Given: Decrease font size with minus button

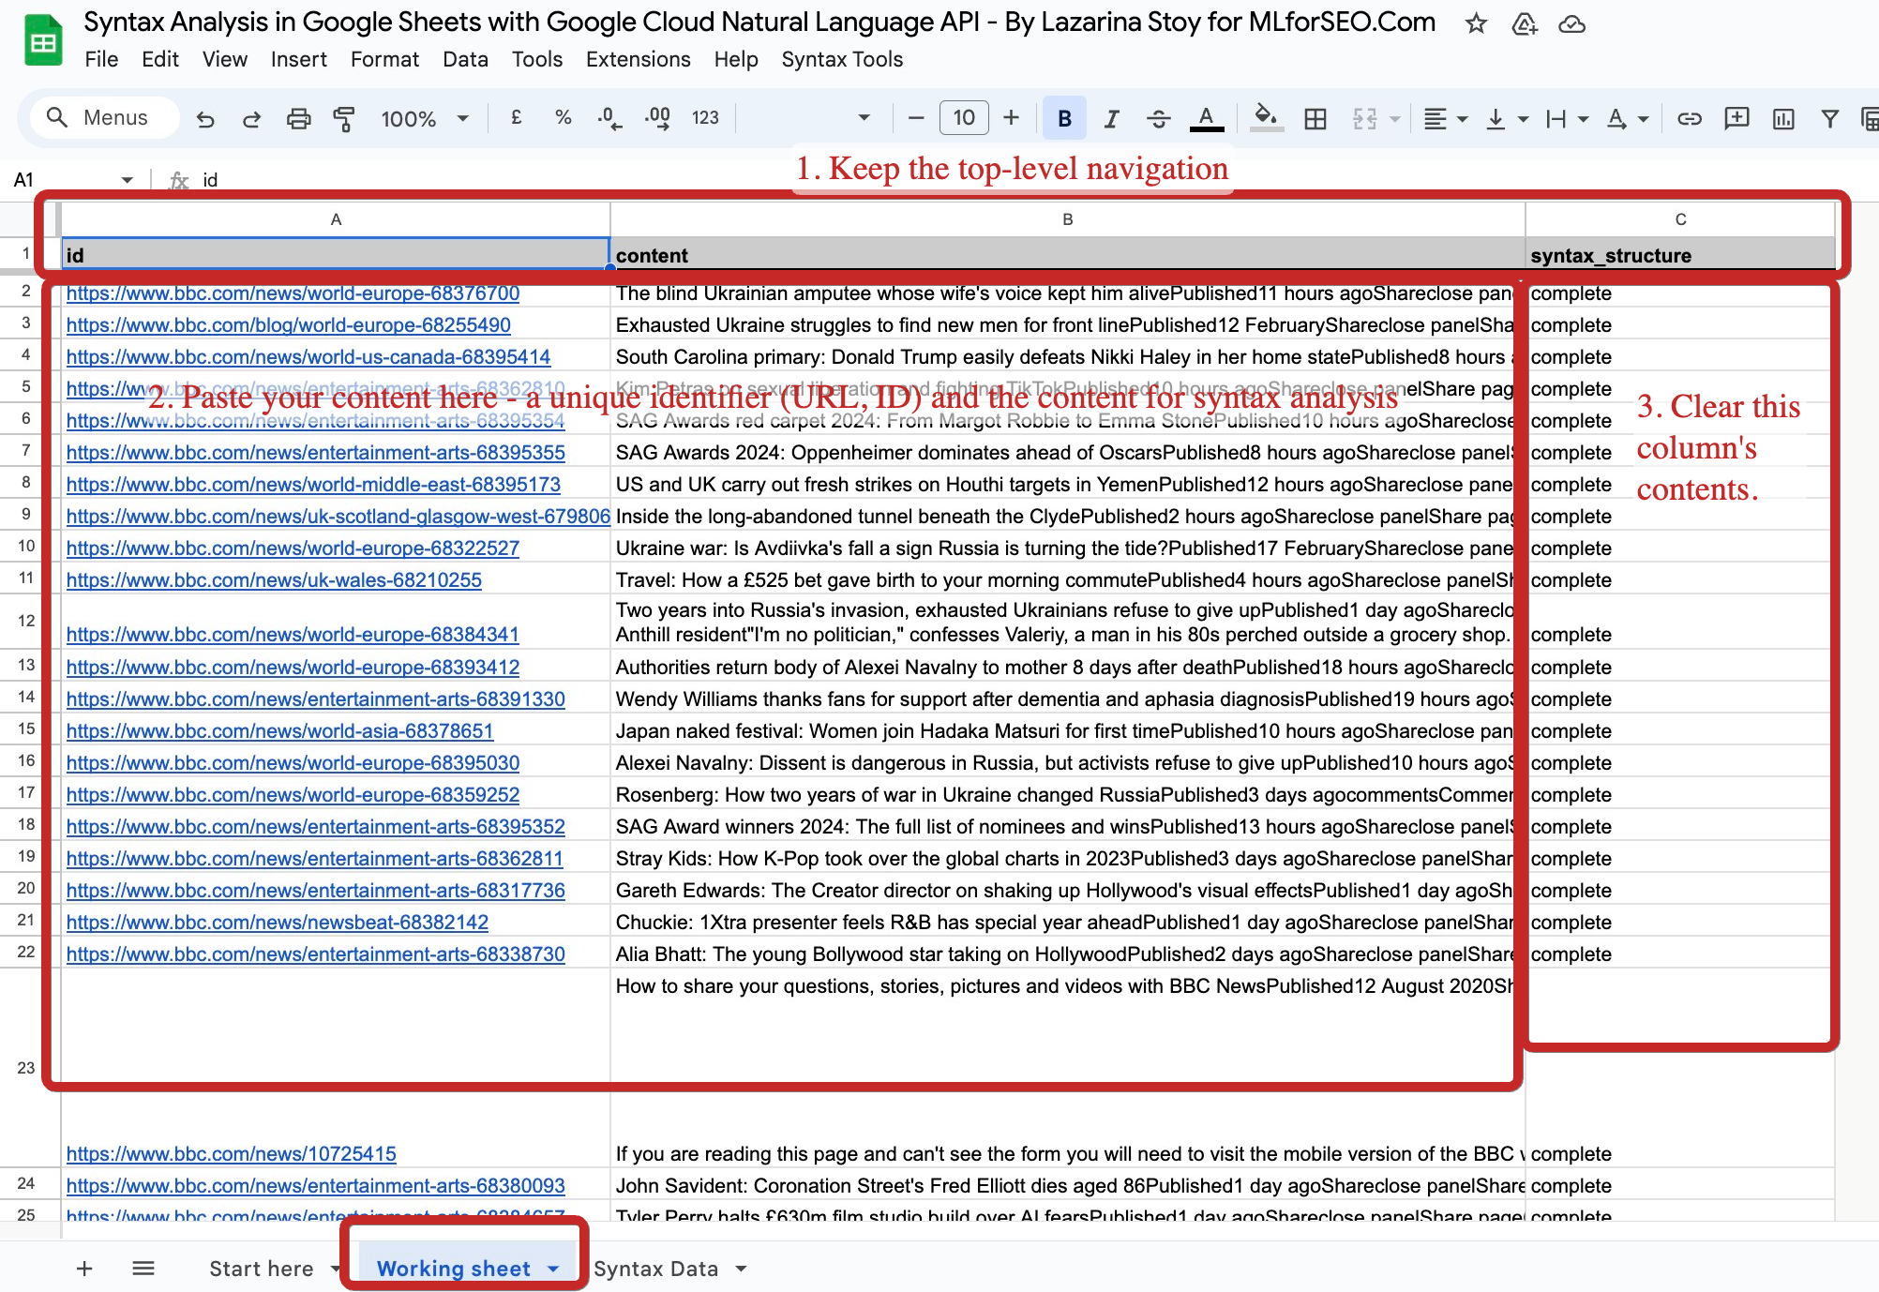Looking at the screenshot, I should click(x=916, y=118).
